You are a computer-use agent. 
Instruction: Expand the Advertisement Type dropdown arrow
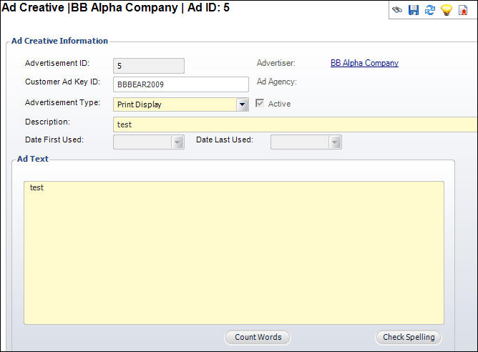tap(243, 104)
